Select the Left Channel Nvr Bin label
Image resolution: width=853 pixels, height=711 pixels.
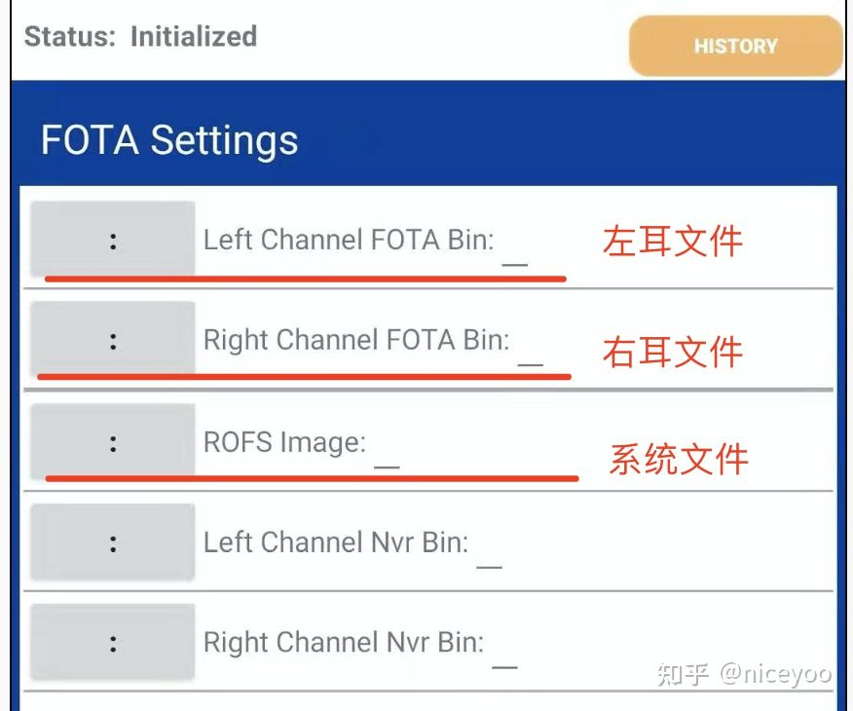[335, 543]
